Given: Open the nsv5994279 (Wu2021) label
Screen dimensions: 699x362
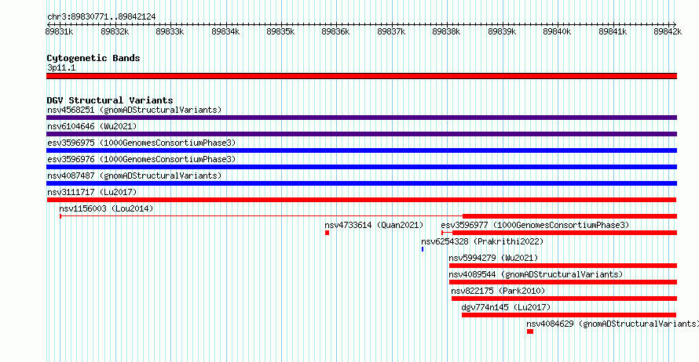Looking at the screenshot, I should tap(493, 258).
